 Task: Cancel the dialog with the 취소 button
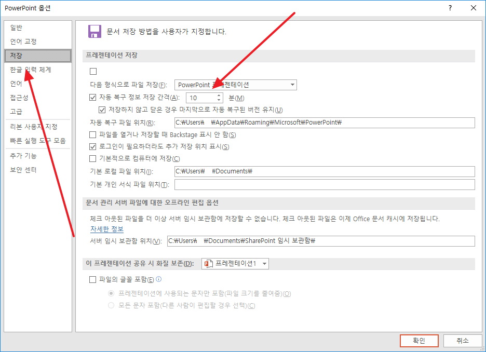click(x=463, y=341)
